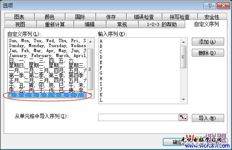Image resolution: width=232 pixels, height=150 pixels.
Task: Open the 重新计算 tab
Action: [x=55, y=24]
